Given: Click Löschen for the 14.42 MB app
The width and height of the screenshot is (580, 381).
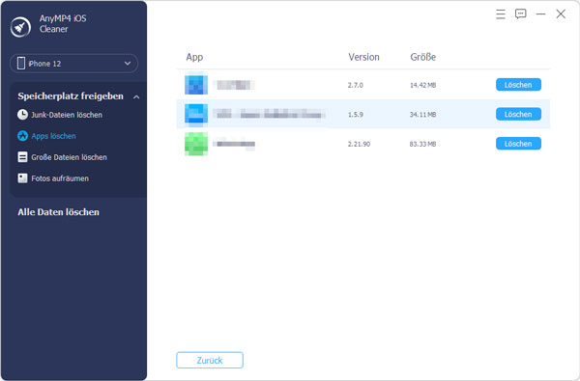Looking at the screenshot, I should [518, 85].
